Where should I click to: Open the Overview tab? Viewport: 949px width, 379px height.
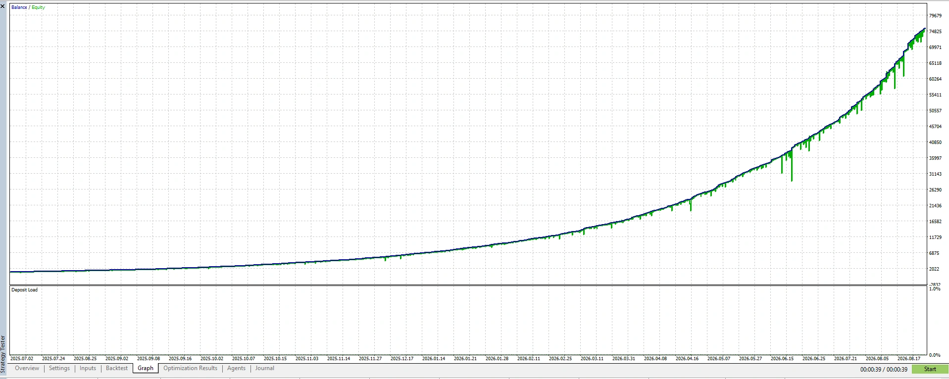click(x=27, y=368)
